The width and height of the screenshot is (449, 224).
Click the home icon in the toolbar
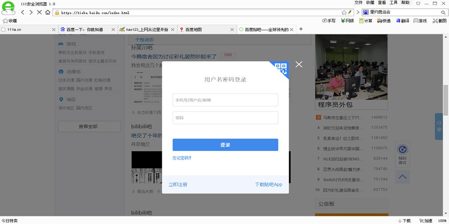pos(47,12)
